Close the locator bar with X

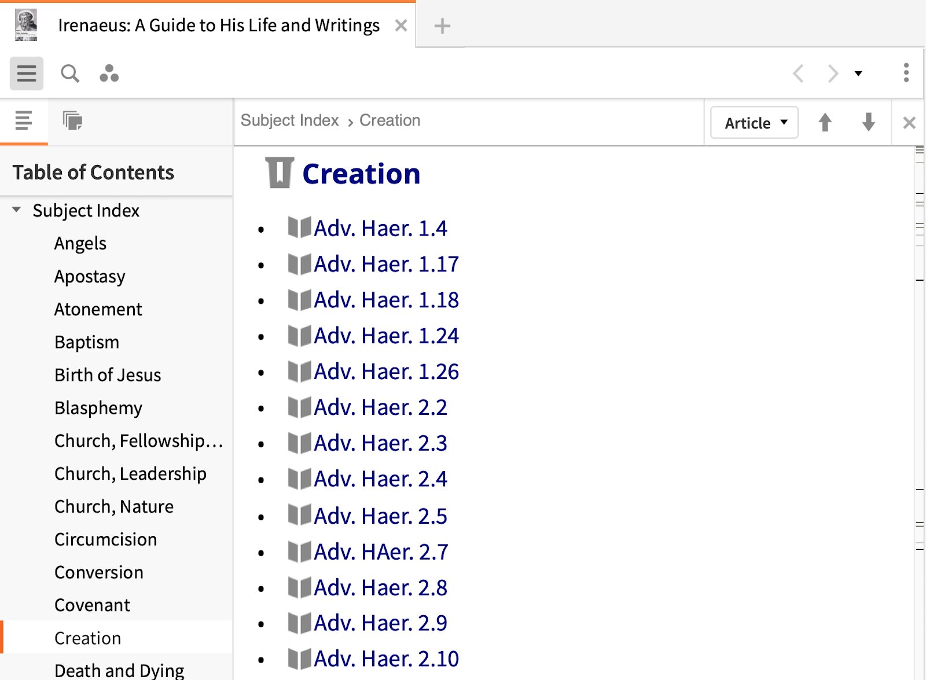[909, 123]
